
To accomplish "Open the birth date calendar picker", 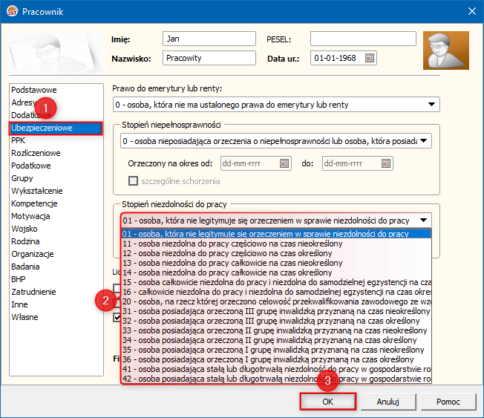I will pyautogui.click(x=370, y=58).
